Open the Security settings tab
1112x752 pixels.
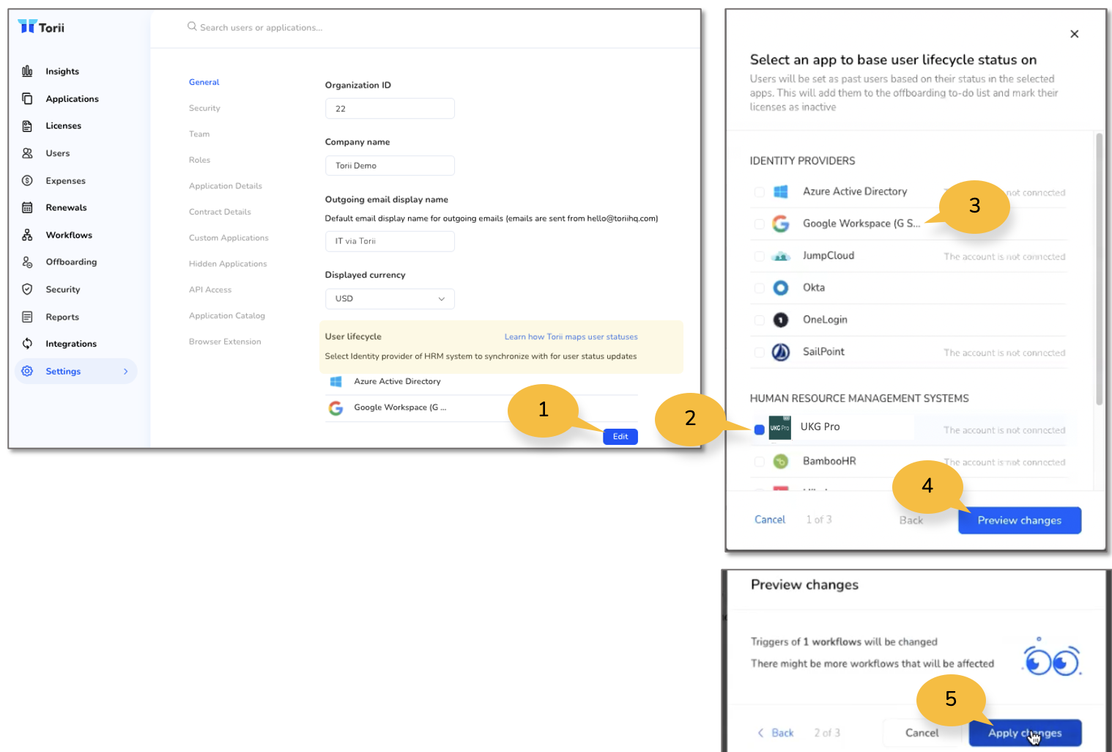204,108
